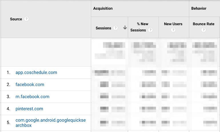Open the help icon beside Sessions header
The width and height of the screenshot is (220, 132).
pyautogui.click(x=115, y=28)
